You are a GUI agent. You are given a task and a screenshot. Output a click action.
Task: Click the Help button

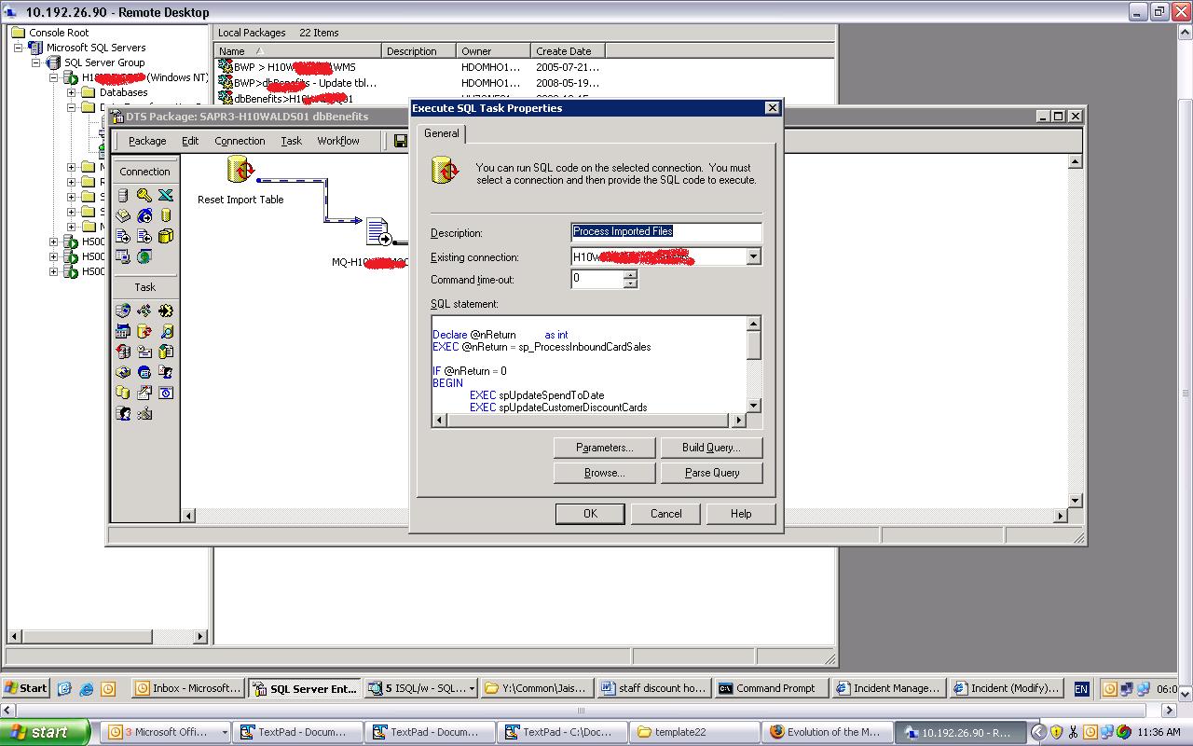741,514
